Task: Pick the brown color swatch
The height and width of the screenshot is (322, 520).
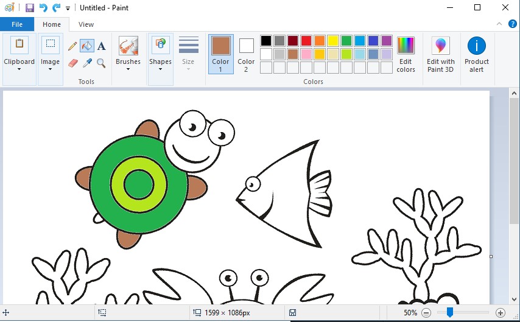Action: pyautogui.click(x=293, y=54)
